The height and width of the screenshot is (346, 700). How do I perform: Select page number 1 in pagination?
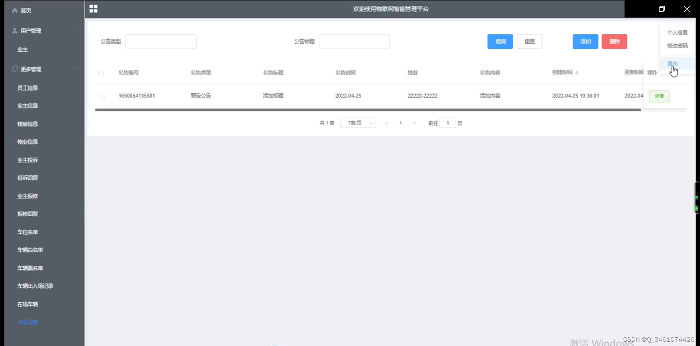pos(401,123)
